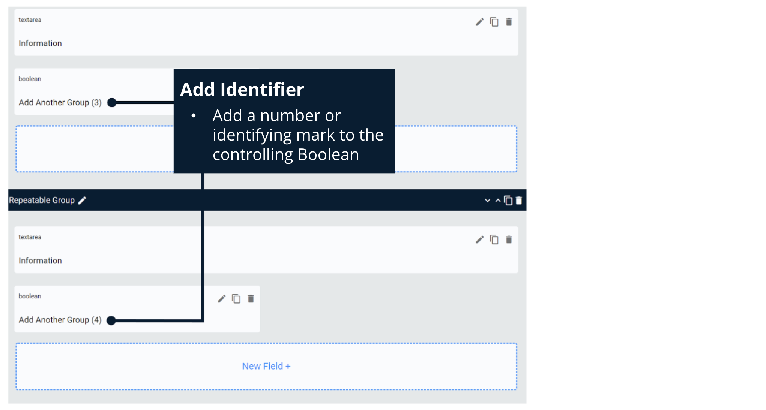
Task: Delete the lower textarea Information field
Action: [x=509, y=239]
